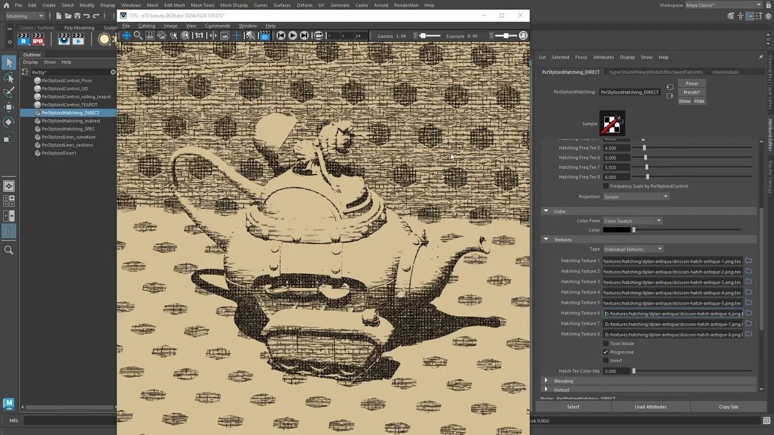Redo with the right arrow icon

coord(96,16)
